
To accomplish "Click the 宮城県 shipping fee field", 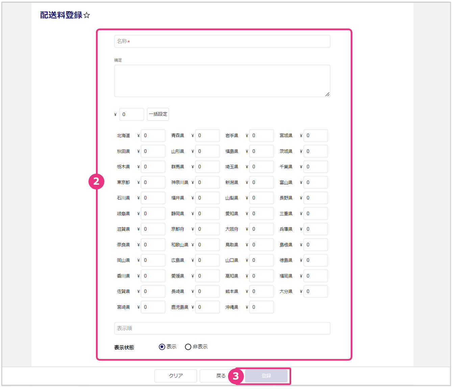I will [316, 136].
